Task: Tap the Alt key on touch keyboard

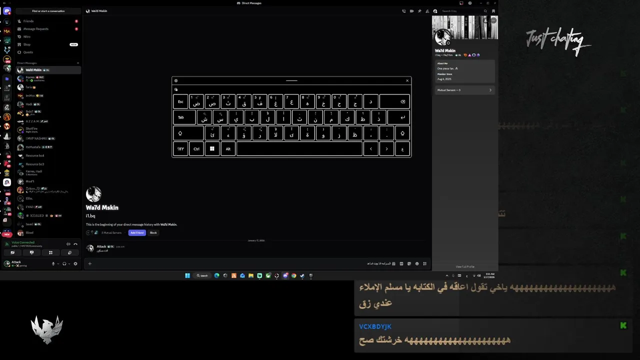Action: pyautogui.click(x=228, y=149)
